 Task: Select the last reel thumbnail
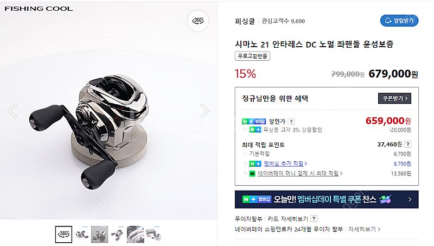[x=154, y=235]
